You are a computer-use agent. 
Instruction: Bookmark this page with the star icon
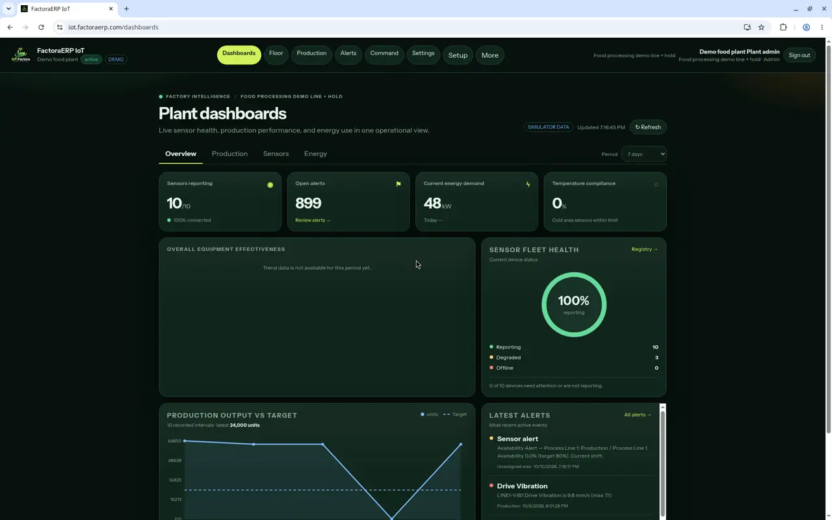[761, 27]
